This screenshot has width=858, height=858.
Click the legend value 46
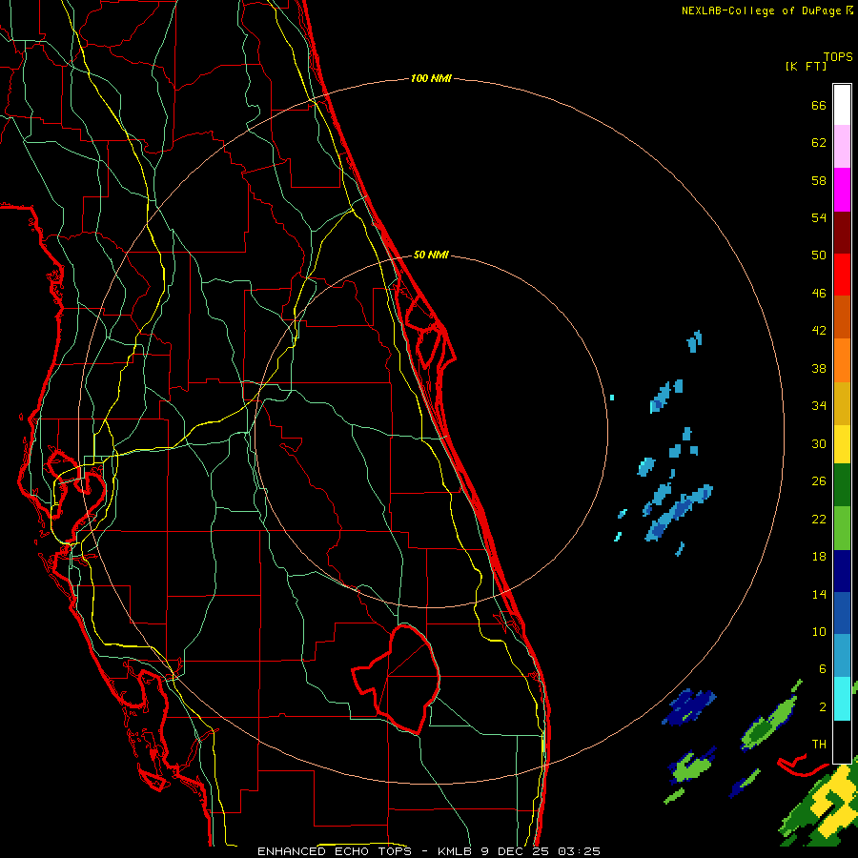coord(819,294)
